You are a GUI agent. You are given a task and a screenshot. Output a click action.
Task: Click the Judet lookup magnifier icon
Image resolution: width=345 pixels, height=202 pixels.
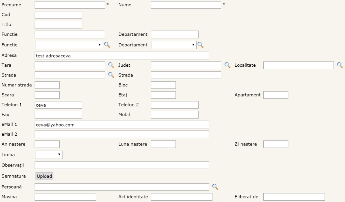227,65
